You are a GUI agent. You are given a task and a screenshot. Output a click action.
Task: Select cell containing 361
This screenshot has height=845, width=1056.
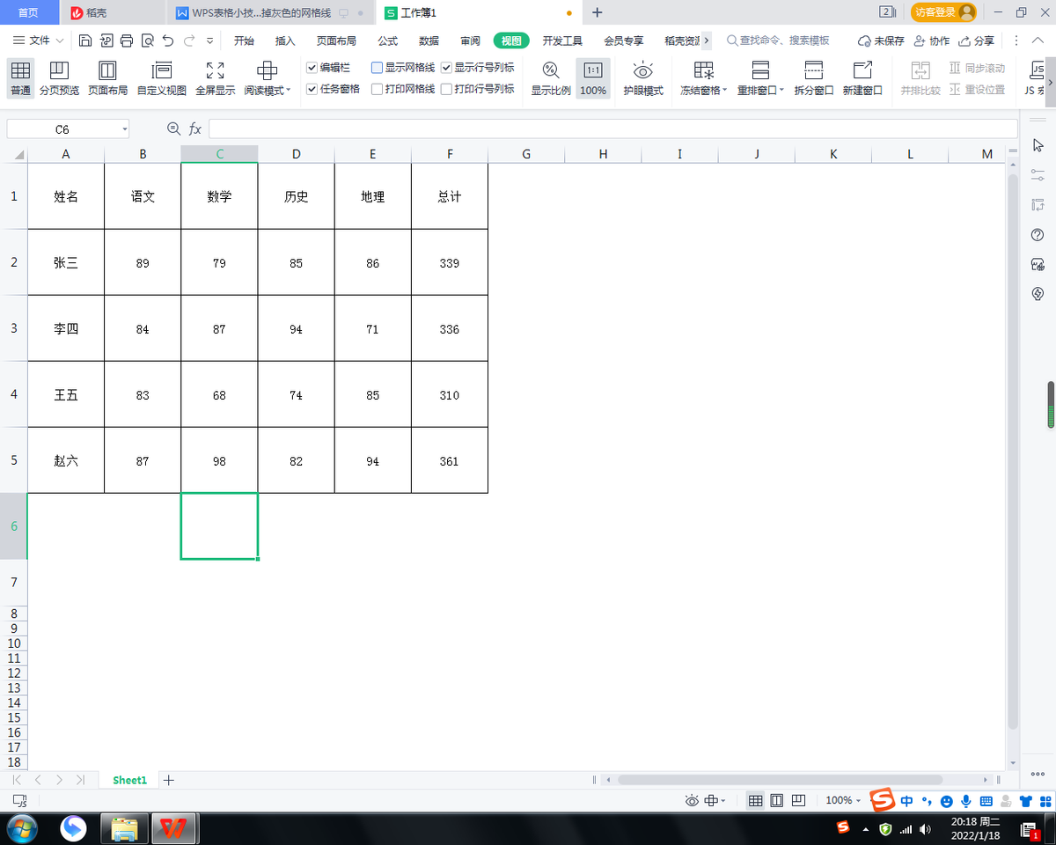tap(450, 460)
